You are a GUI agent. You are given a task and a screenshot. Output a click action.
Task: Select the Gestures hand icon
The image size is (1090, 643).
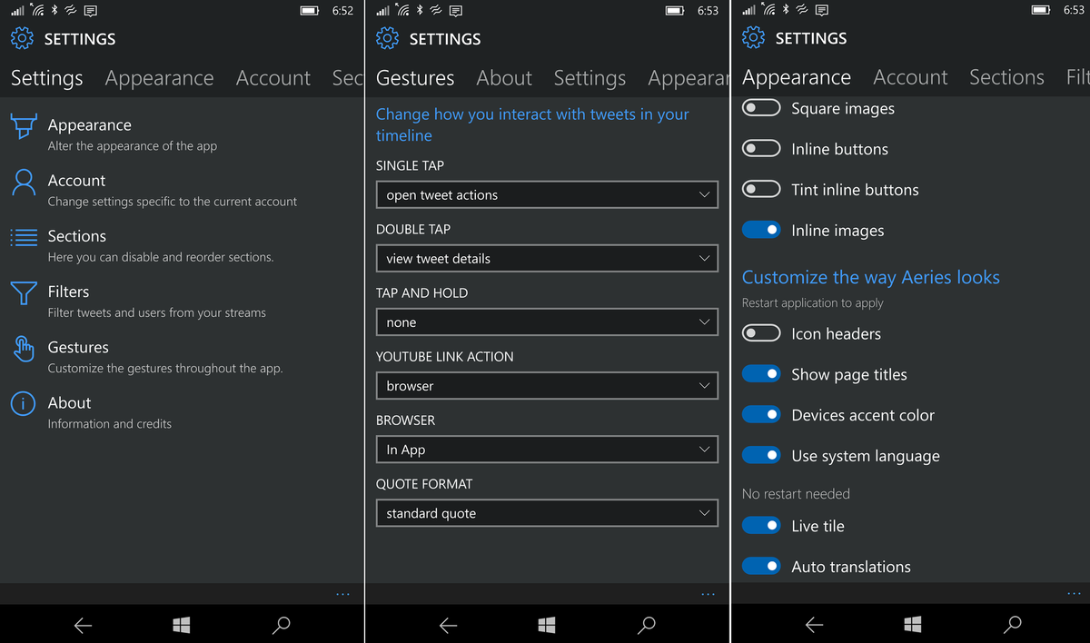point(23,348)
